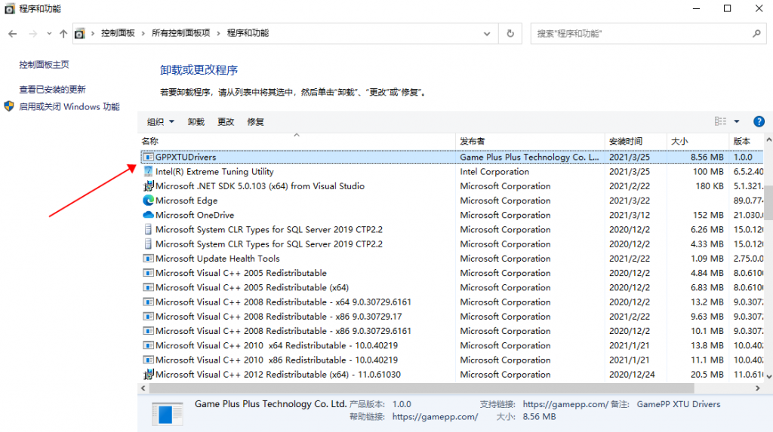
Task: Open the recent locations dropdown arrow
Action: (x=49, y=33)
